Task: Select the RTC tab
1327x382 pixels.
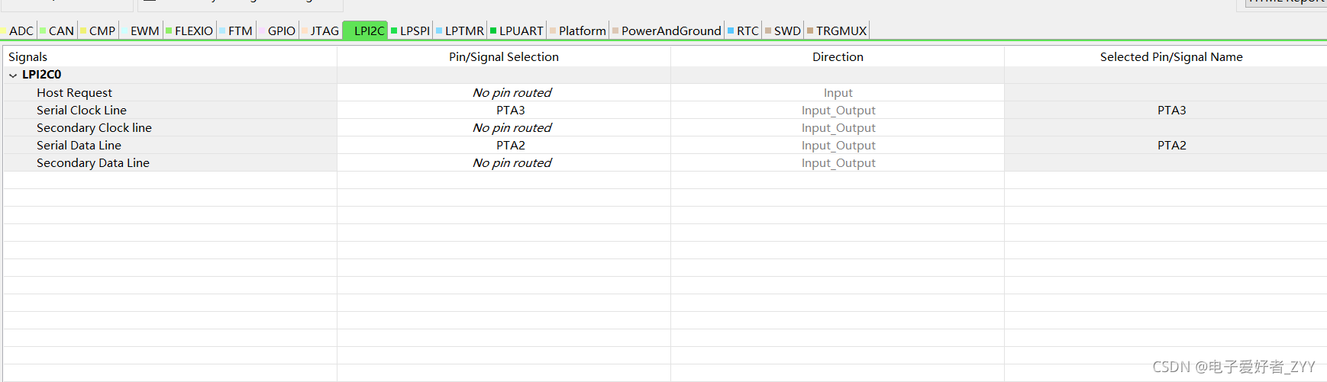Action: pos(744,30)
